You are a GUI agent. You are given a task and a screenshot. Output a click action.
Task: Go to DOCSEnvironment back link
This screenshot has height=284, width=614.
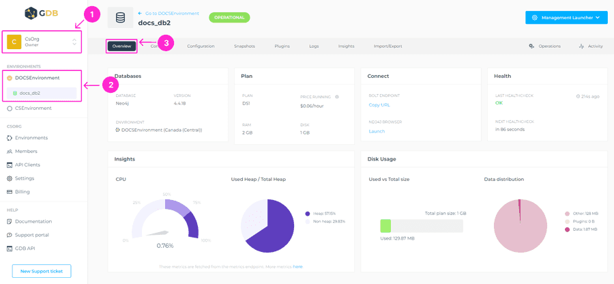tap(169, 14)
